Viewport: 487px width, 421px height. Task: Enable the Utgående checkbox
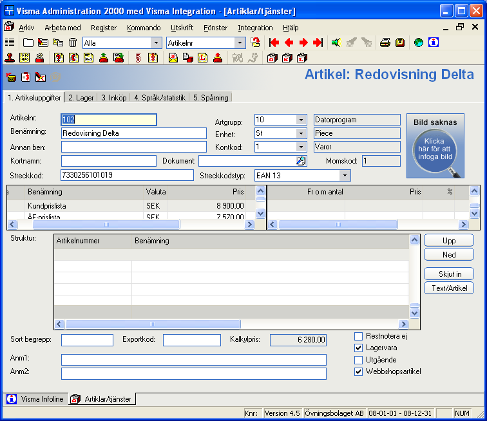pos(358,360)
